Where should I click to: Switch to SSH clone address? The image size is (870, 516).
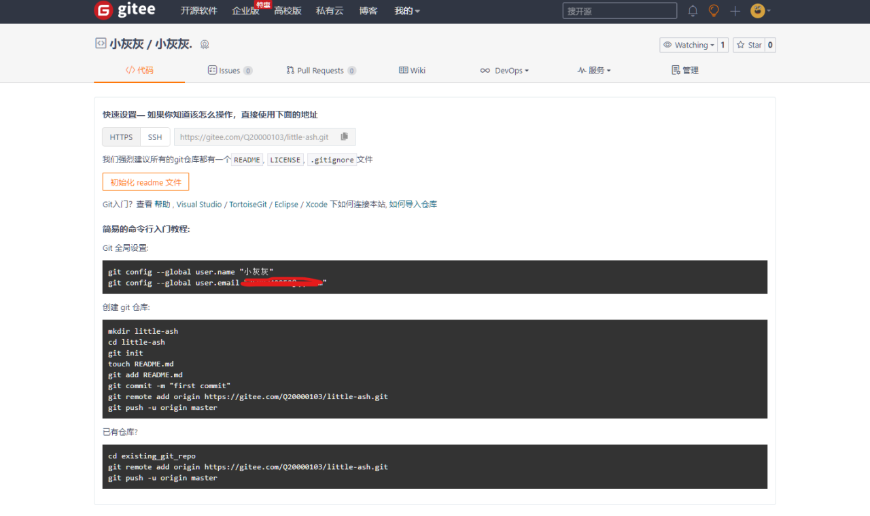[155, 137]
